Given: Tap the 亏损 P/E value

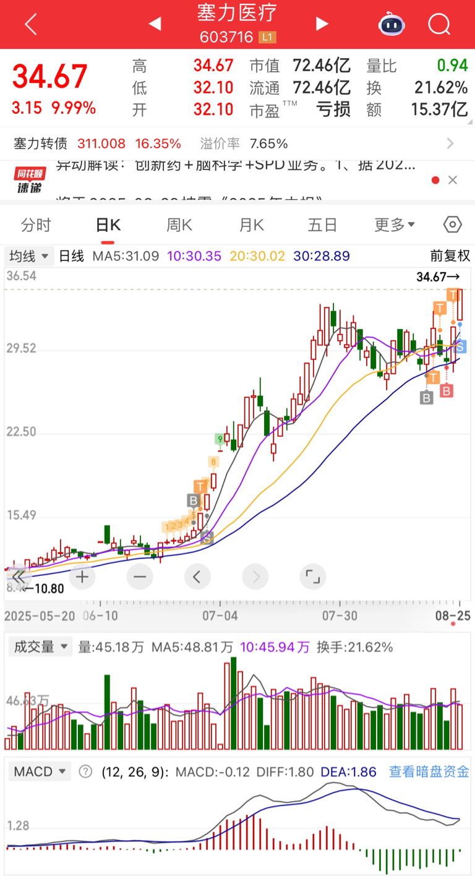Looking at the screenshot, I should pos(334,109).
